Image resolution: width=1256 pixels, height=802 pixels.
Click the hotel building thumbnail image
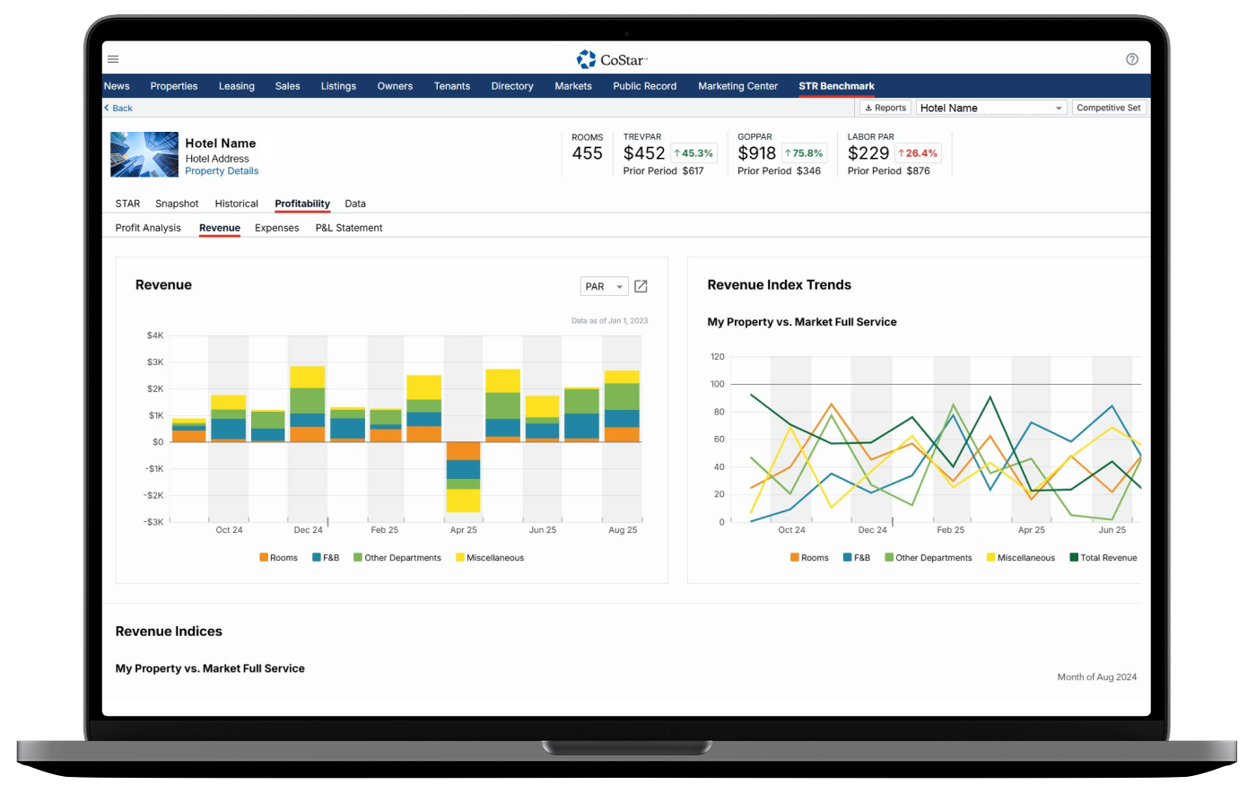coord(144,154)
